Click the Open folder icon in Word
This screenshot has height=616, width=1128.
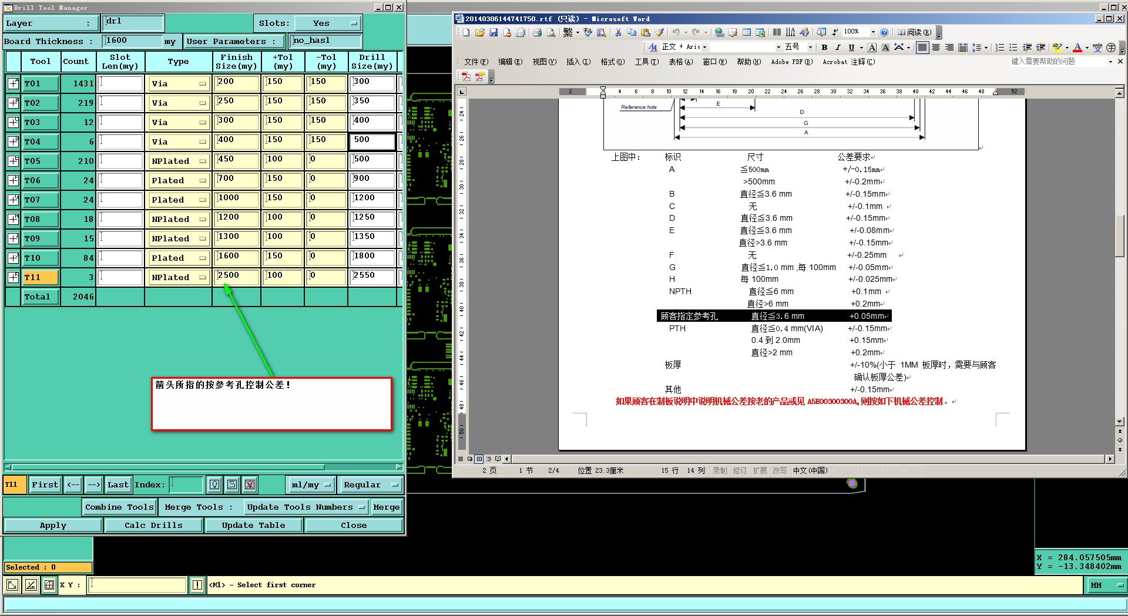pos(479,32)
